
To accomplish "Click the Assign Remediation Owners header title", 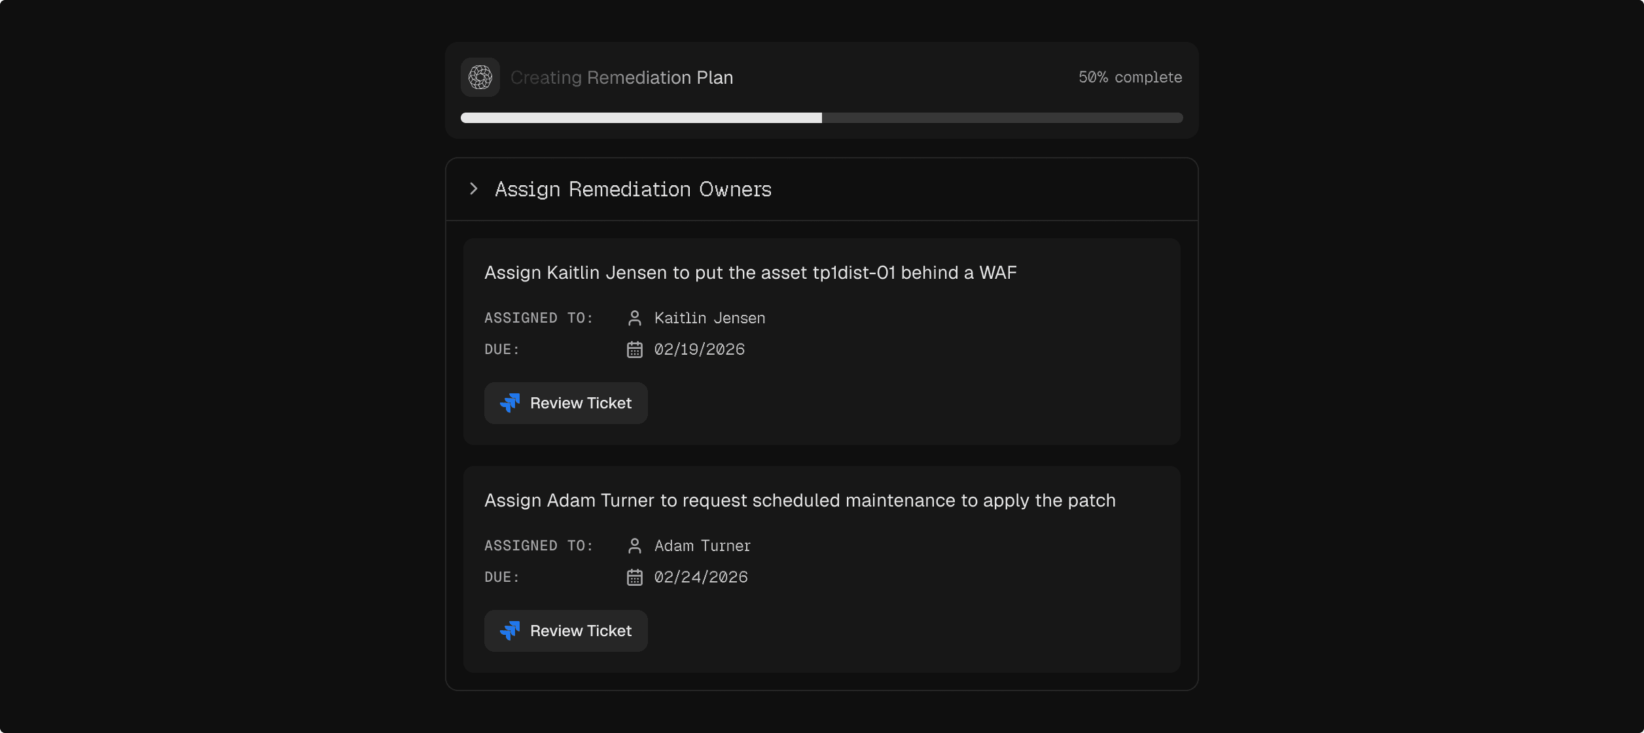I will [x=633, y=189].
